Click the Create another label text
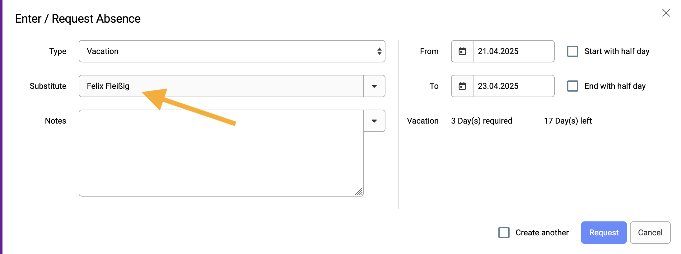This screenshot has height=254, width=681. (x=542, y=233)
